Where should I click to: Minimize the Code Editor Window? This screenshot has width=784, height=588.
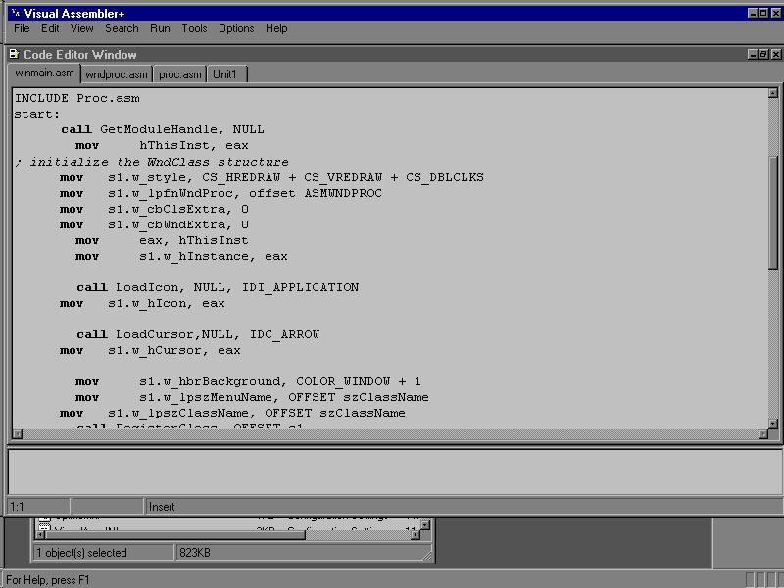752,55
